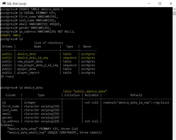Viewport: 176px width, 140px height.
Task: Click the 'ip_address VARCHAR(20) NOT NULL);' line
Action: [x=38, y=31]
